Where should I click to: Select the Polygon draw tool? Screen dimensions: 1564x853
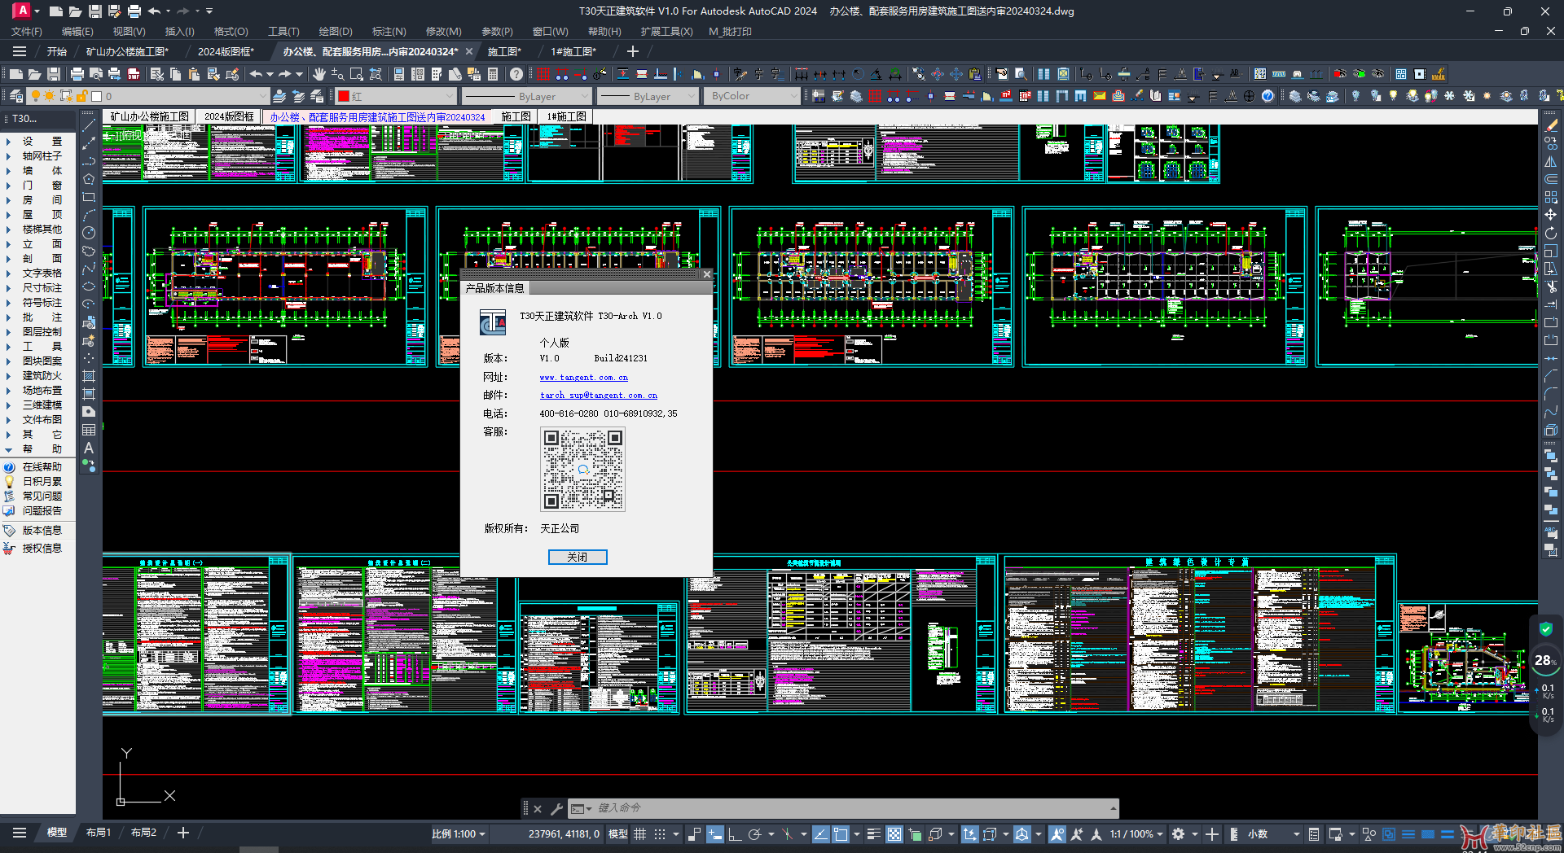[x=89, y=179]
